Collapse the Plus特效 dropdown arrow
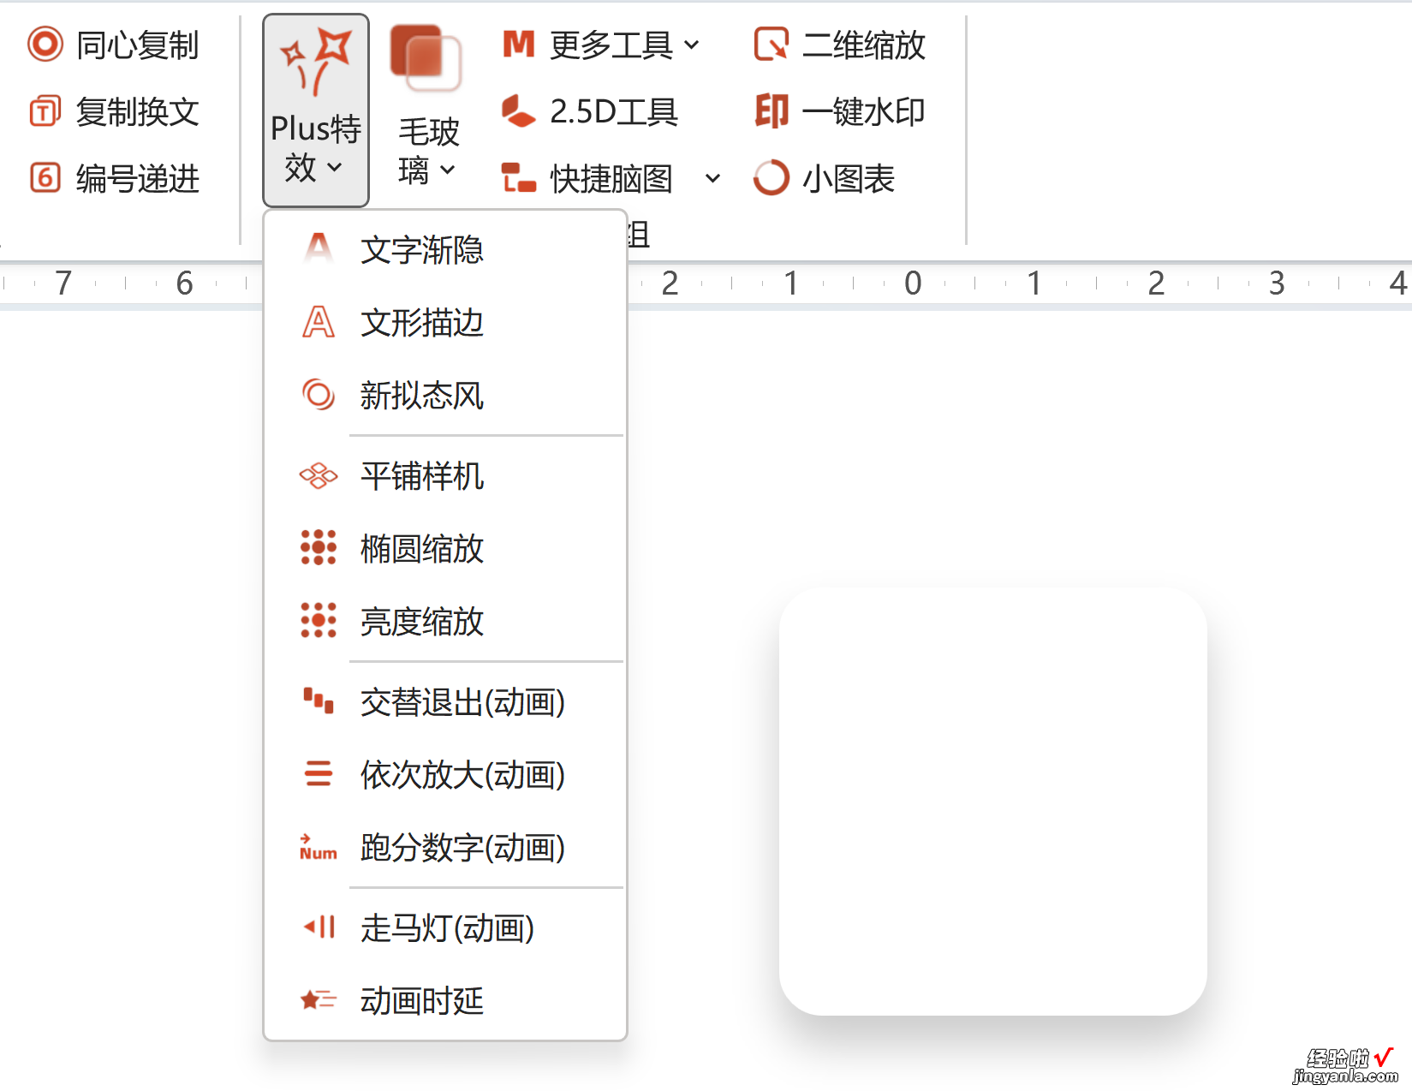This screenshot has height=1091, width=1412. tap(335, 168)
